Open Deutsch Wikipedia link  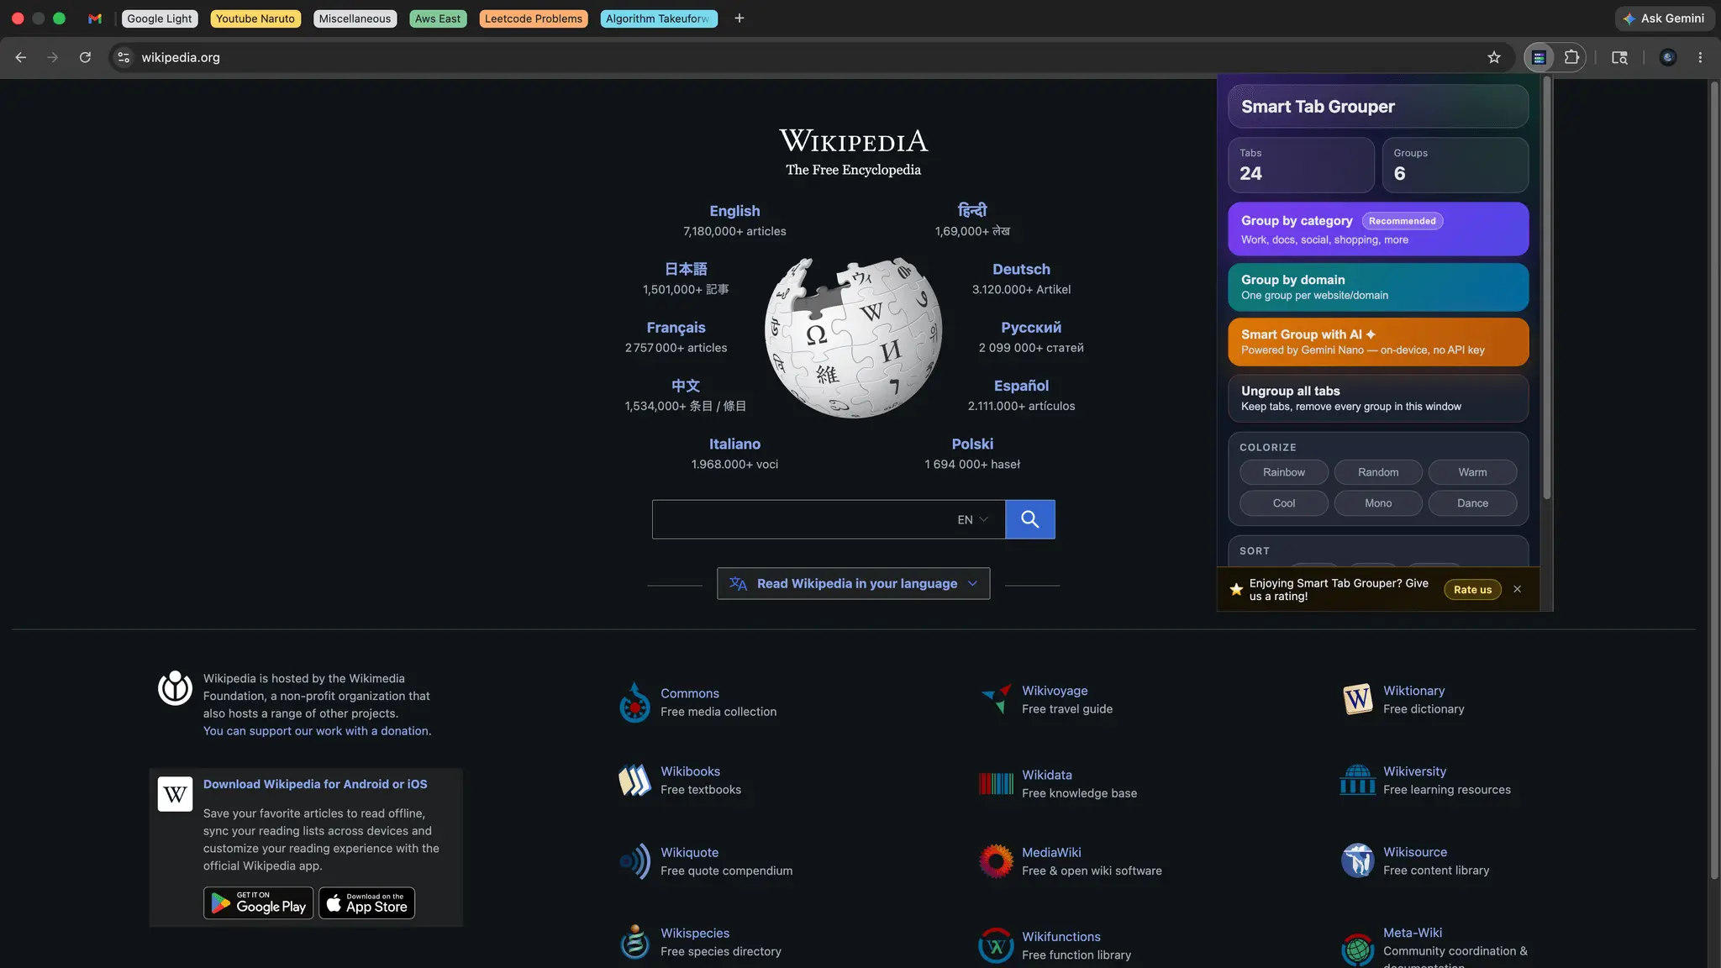(1021, 269)
